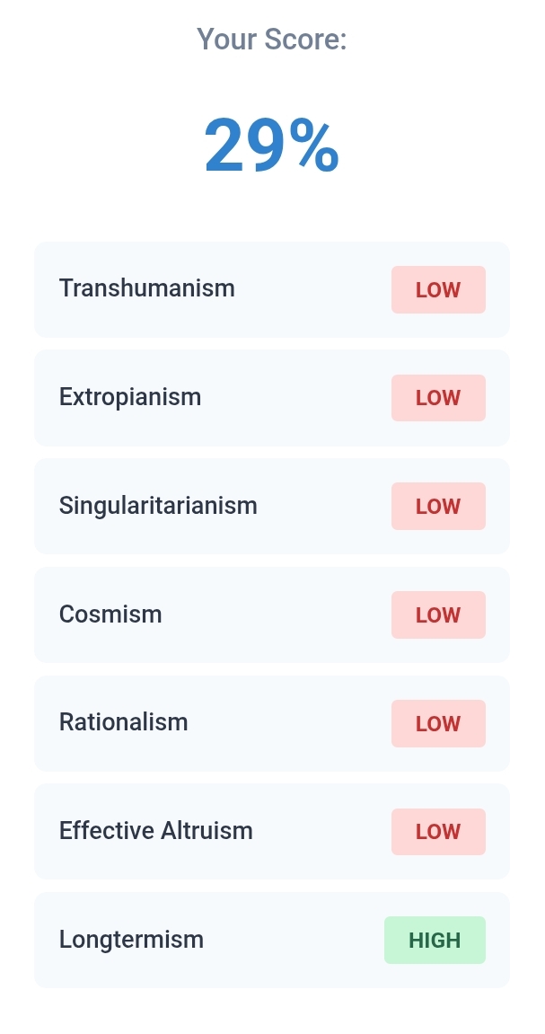Click the LOW badge beside Extropianism
The width and height of the screenshot is (545, 1034).
(x=438, y=398)
